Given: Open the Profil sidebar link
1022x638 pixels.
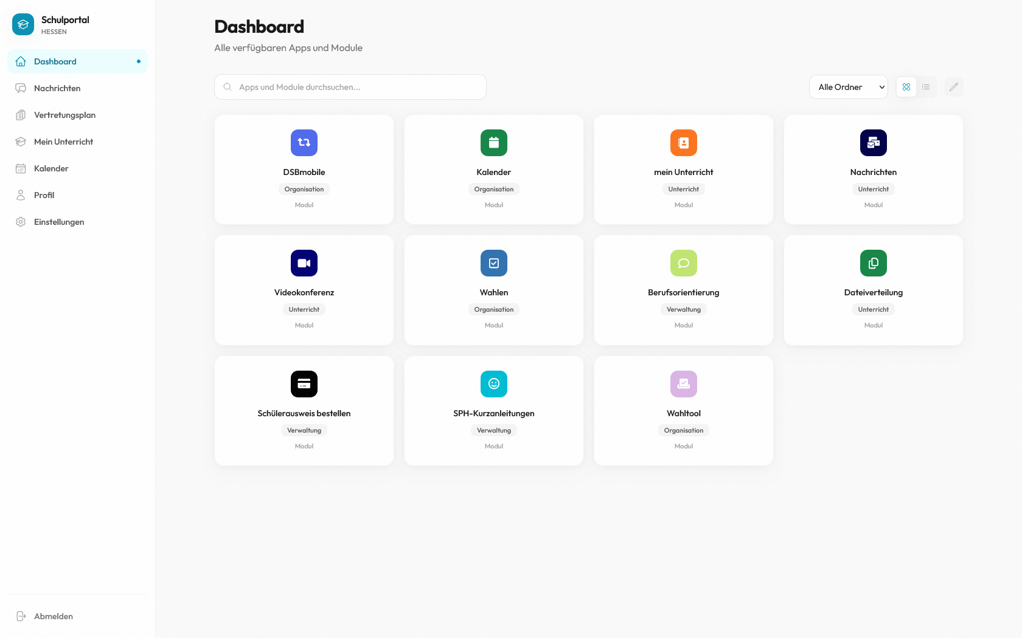Looking at the screenshot, I should click(77, 195).
